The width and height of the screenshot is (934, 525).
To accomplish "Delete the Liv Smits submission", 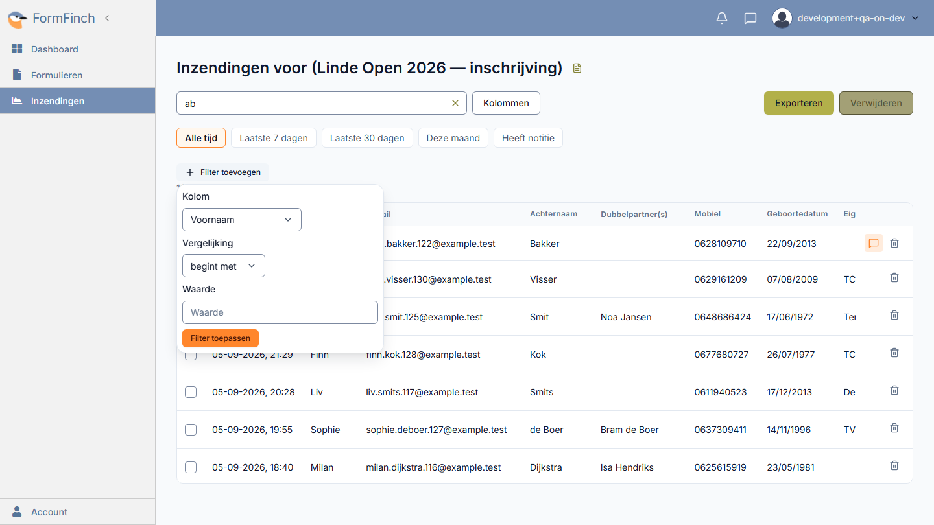I will [x=894, y=390].
